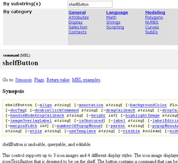Open the Contexts category link
This screenshot has height=163, width=178.
click(77, 32)
